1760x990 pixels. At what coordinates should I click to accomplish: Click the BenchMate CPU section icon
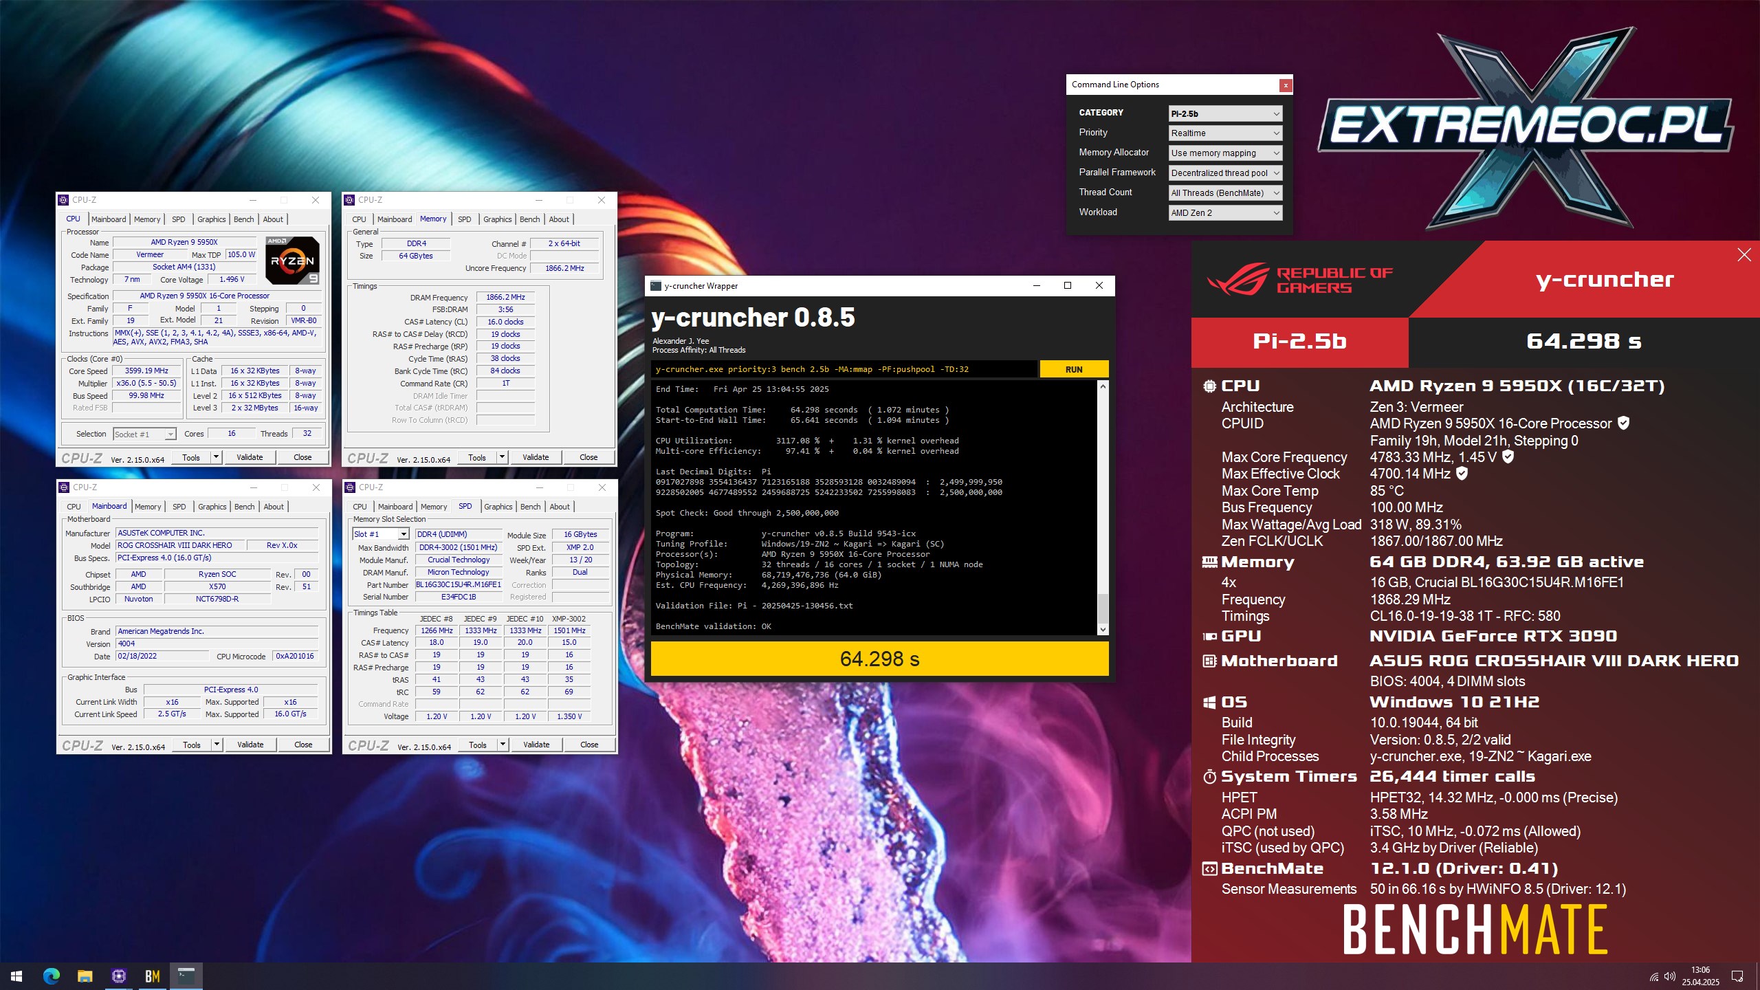[x=1209, y=386]
